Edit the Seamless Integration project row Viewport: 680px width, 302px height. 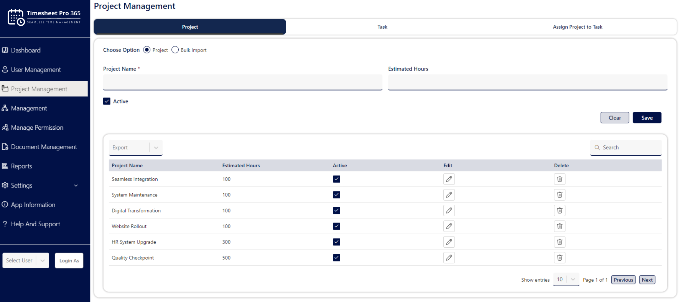click(449, 179)
